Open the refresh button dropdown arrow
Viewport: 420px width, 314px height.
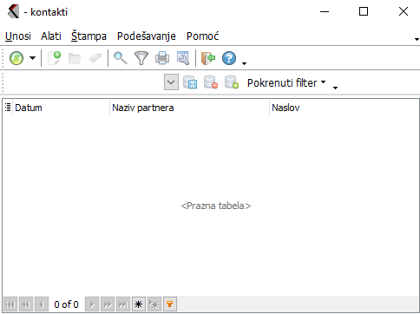point(33,58)
